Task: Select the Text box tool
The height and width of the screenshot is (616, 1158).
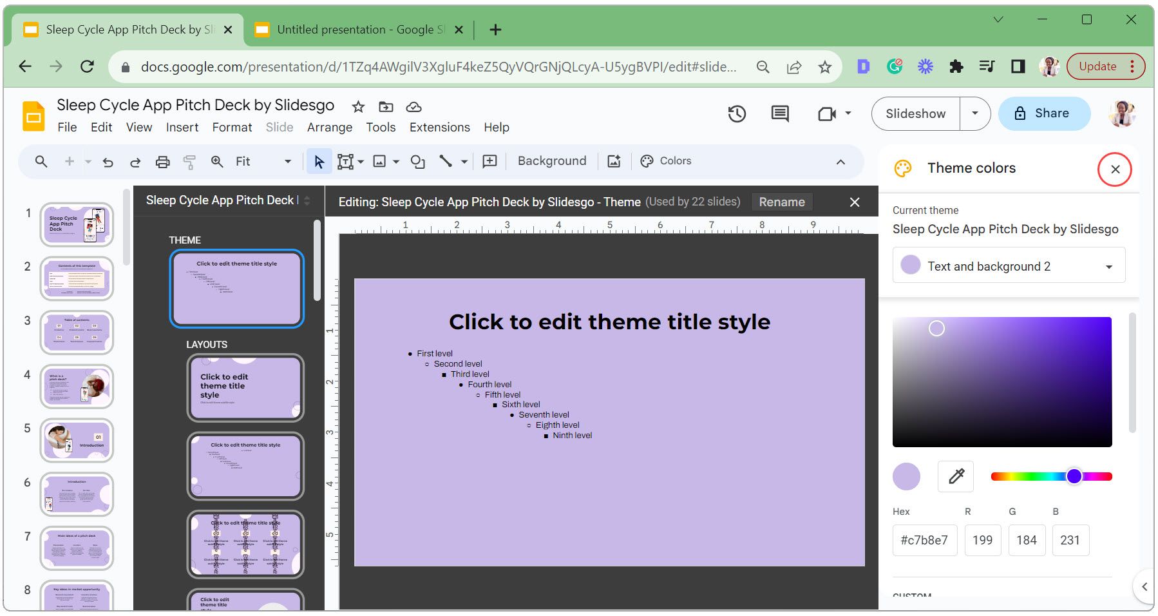Action: pyautogui.click(x=346, y=161)
